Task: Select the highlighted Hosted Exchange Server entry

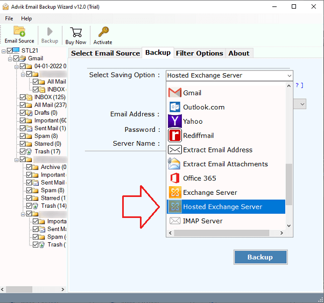Action: 226,207
